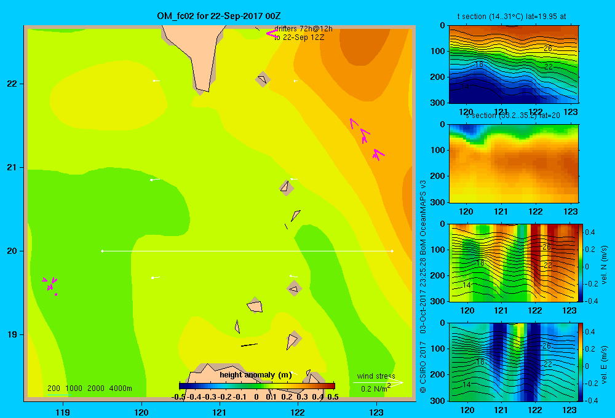Open the northward velocity section plot
Screen dimensions: 615x418
pos(514,262)
